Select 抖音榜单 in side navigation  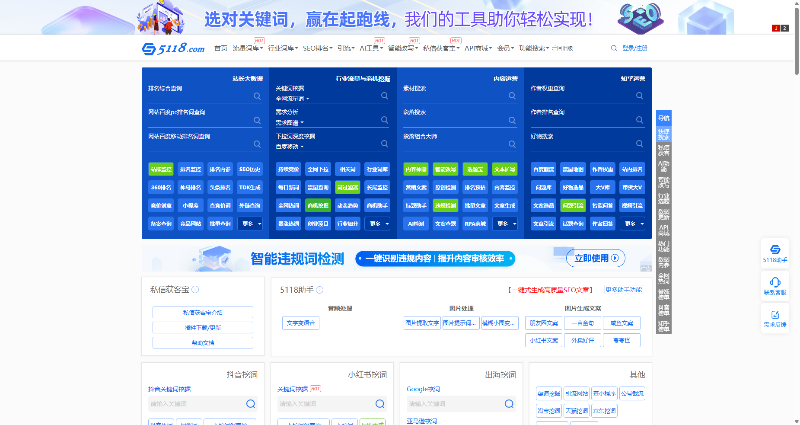[664, 310]
